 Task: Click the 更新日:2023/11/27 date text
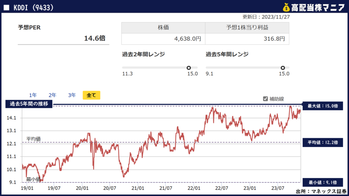[x=266, y=17]
